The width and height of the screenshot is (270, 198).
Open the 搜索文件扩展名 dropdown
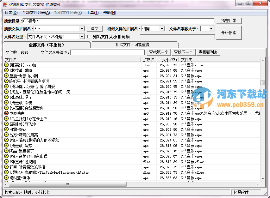82,28
